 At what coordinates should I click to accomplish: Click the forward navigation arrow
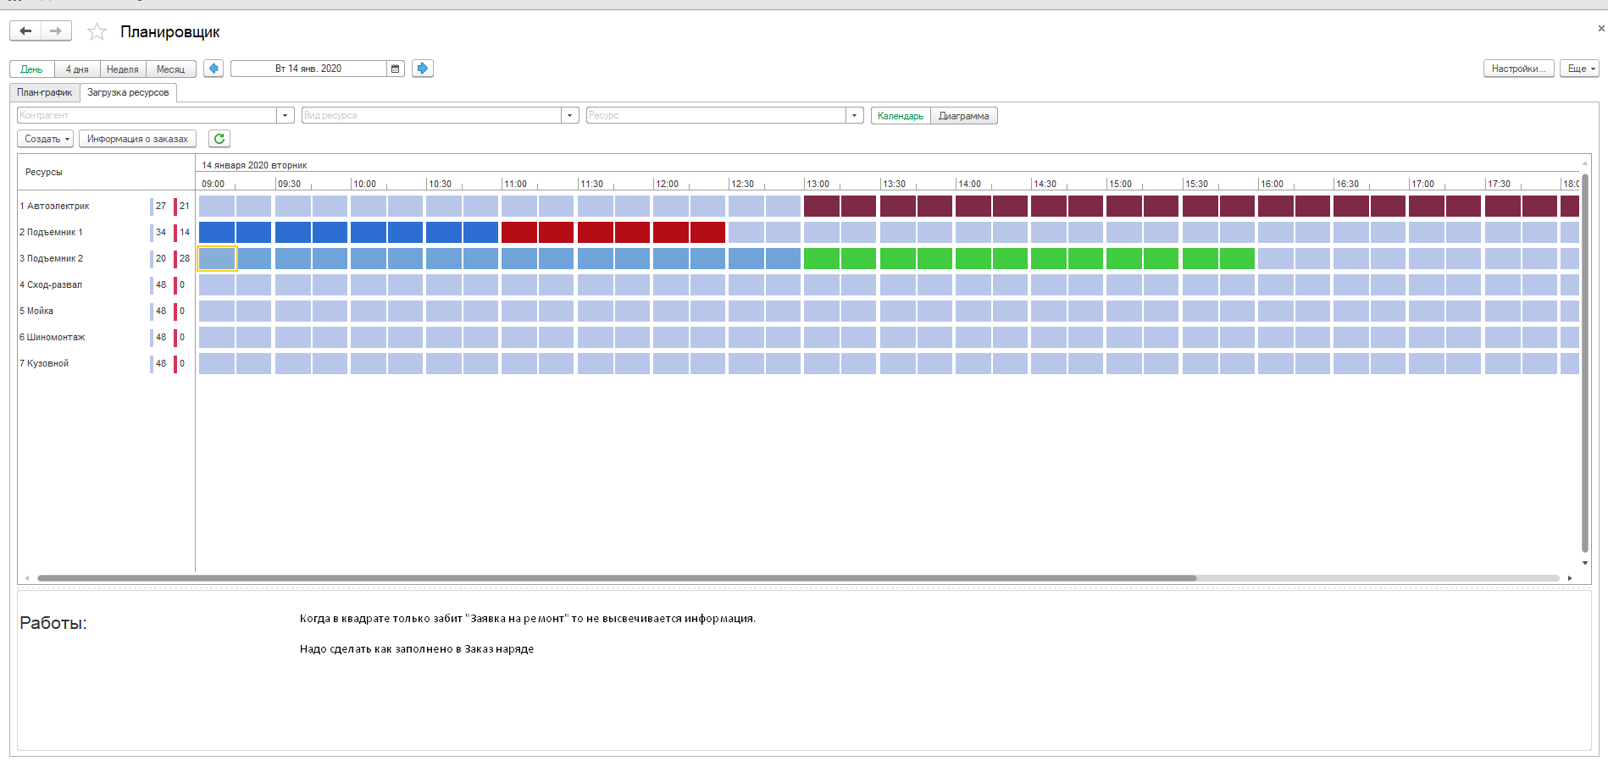tap(56, 31)
